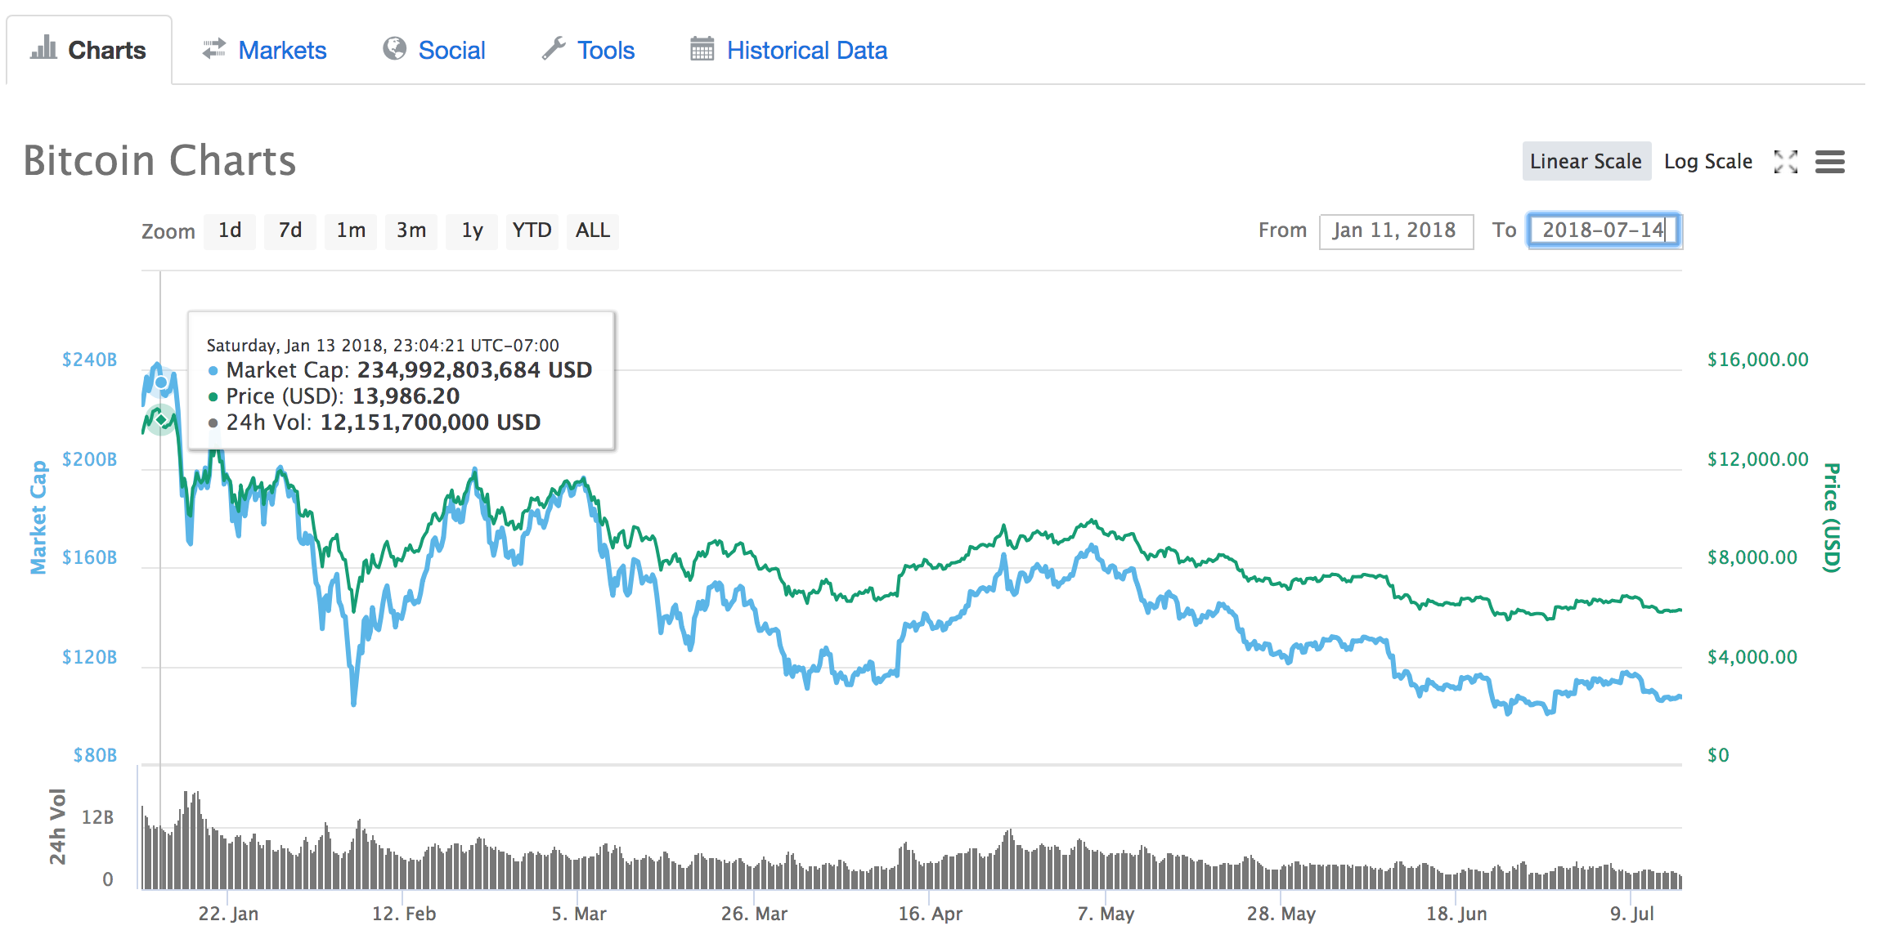Screen dimensions: 1880x948
Task: Select the Charts tab
Action: click(89, 50)
